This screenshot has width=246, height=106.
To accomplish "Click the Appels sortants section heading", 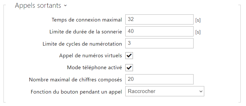I will coord(38,6).
